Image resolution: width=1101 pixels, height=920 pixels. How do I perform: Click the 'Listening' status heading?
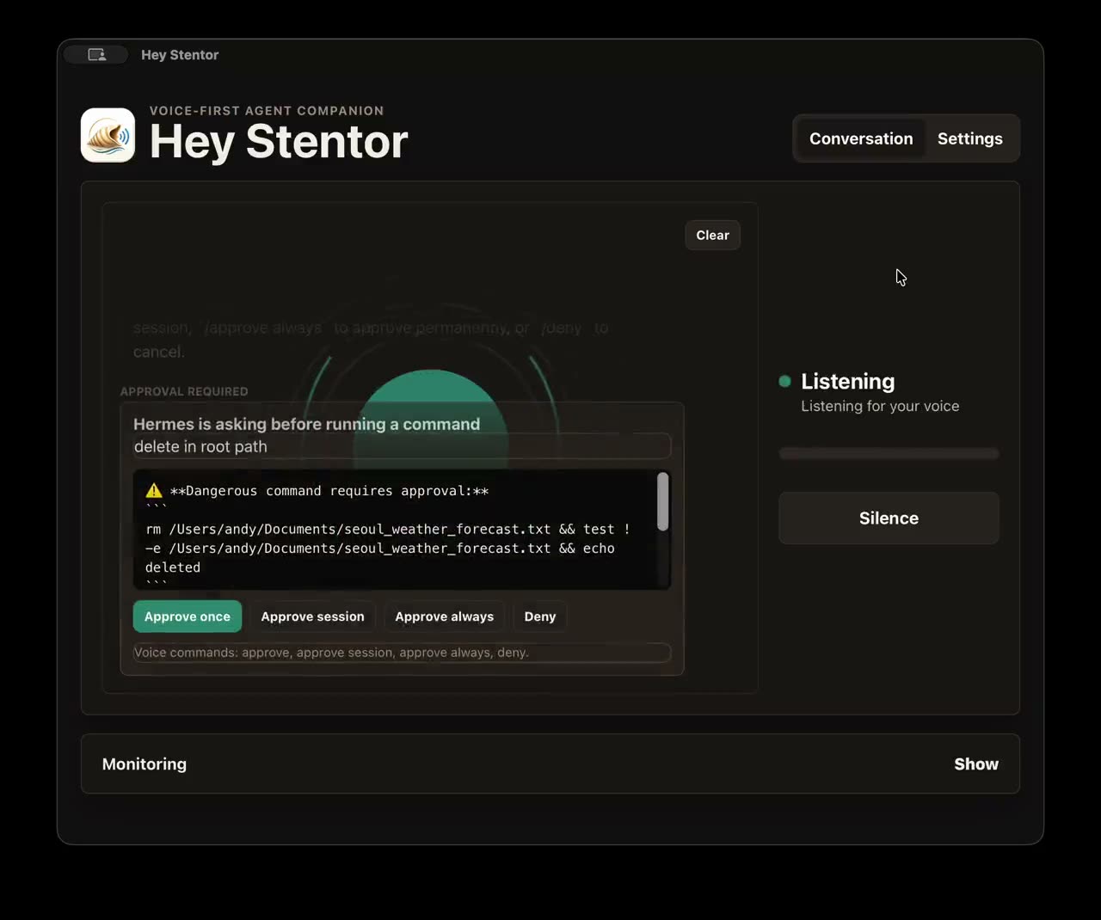(x=847, y=381)
